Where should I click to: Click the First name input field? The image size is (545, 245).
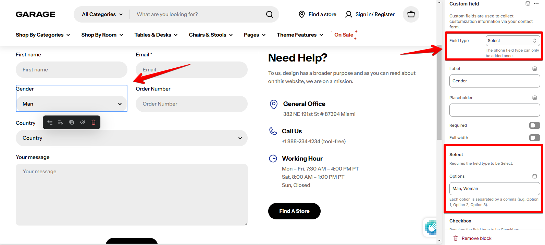click(x=72, y=70)
